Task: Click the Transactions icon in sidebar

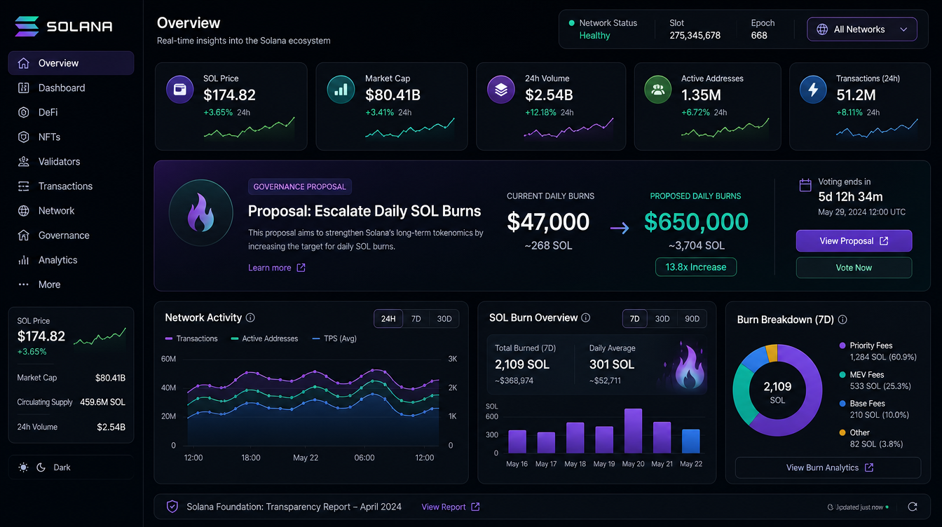Action: pyautogui.click(x=24, y=186)
